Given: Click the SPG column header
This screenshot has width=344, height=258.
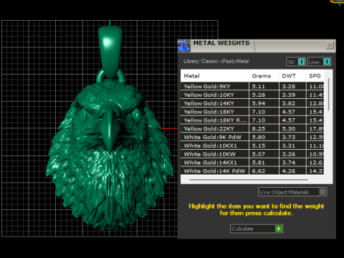Looking at the screenshot, I should tap(315, 76).
